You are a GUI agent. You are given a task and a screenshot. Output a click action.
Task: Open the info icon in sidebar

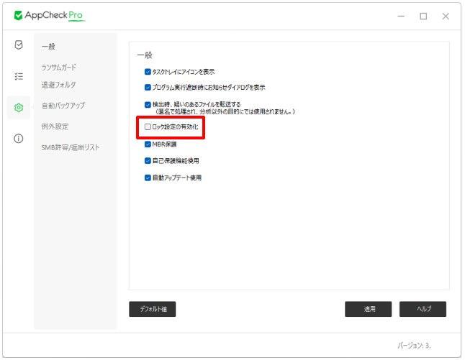[19, 139]
